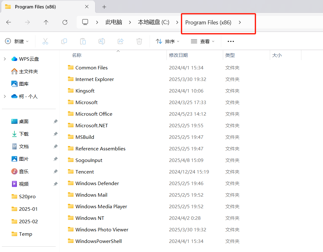
Task: Click the pin icon next to 文档
Action: pos(55,146)
